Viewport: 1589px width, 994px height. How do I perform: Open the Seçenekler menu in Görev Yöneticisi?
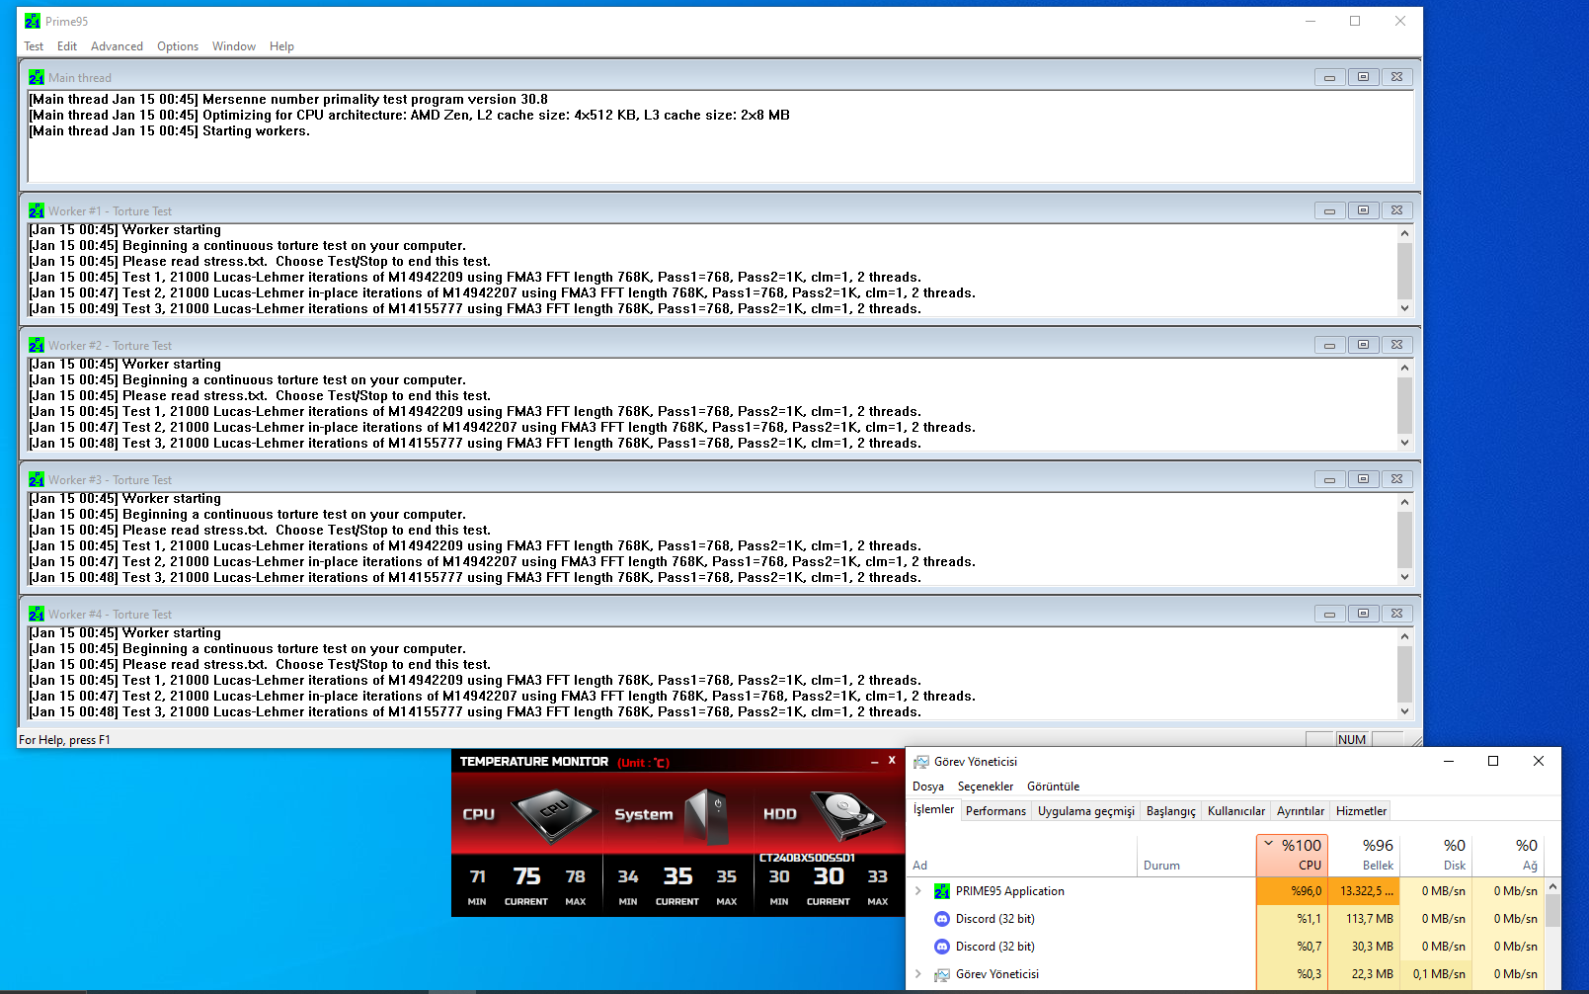(986, 787)
